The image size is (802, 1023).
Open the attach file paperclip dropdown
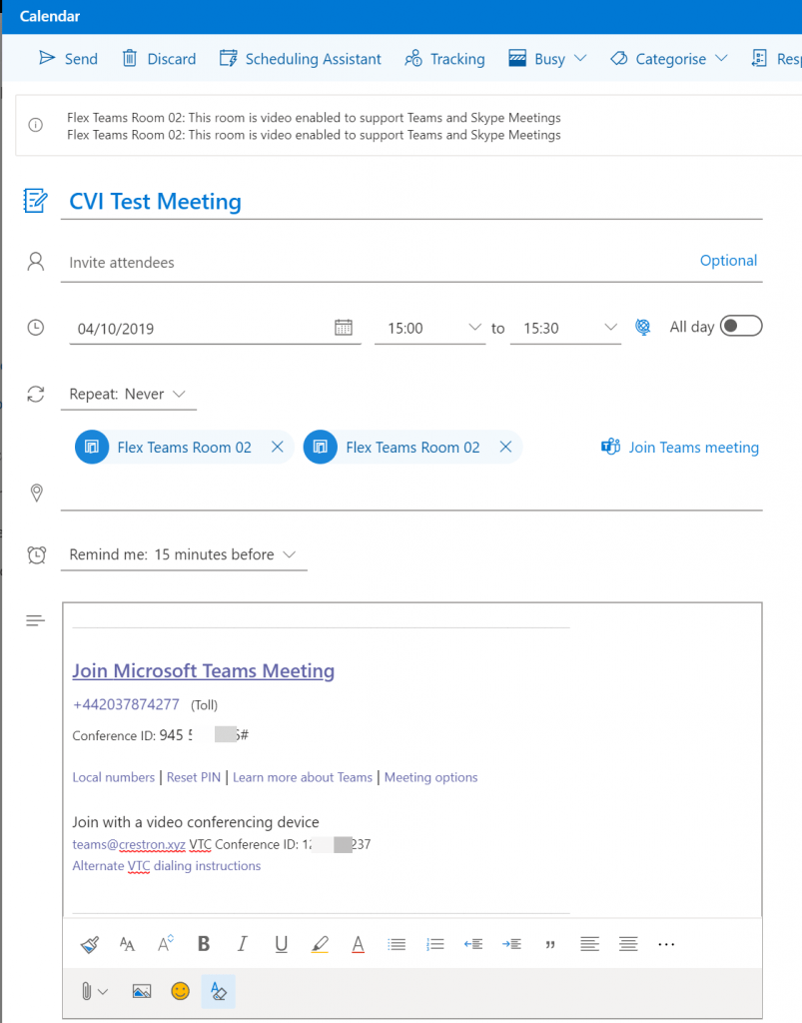tap(94, 991)
